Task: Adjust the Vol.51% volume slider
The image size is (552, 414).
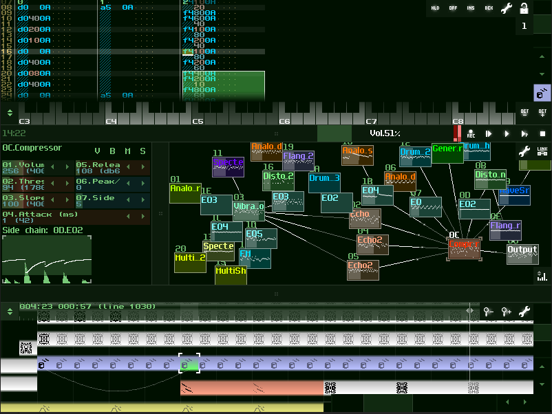Action: pyautogui.click(x=385, y=133)
